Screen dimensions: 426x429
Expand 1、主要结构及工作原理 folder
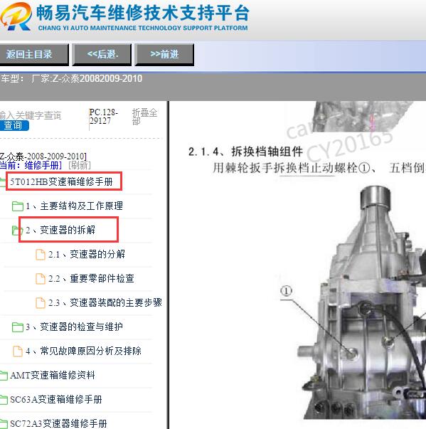tap(74, 206)
